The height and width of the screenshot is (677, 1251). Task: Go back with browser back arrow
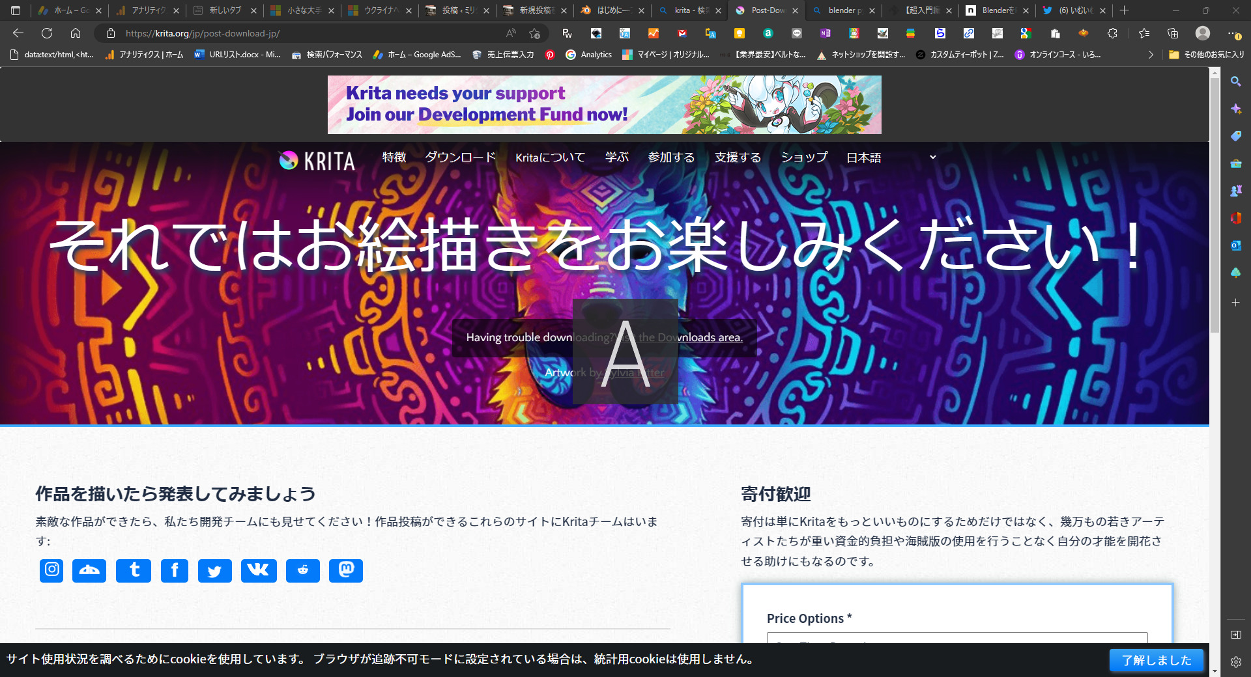coord(18,33)
